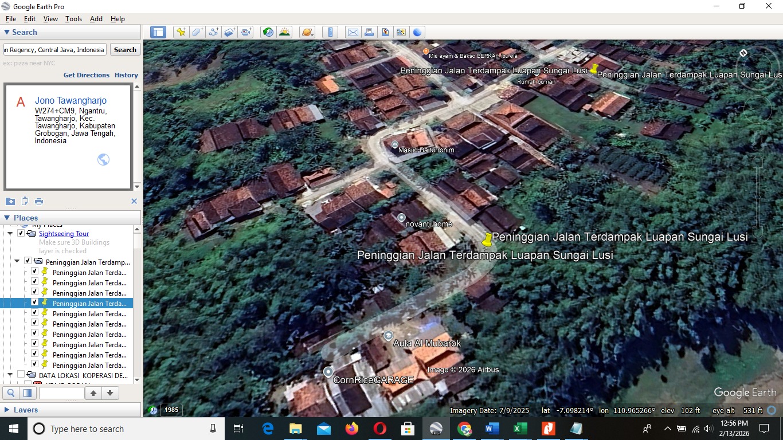Collapse the DATA LOKASI KOPERASI folder node

tap(10, 375)
